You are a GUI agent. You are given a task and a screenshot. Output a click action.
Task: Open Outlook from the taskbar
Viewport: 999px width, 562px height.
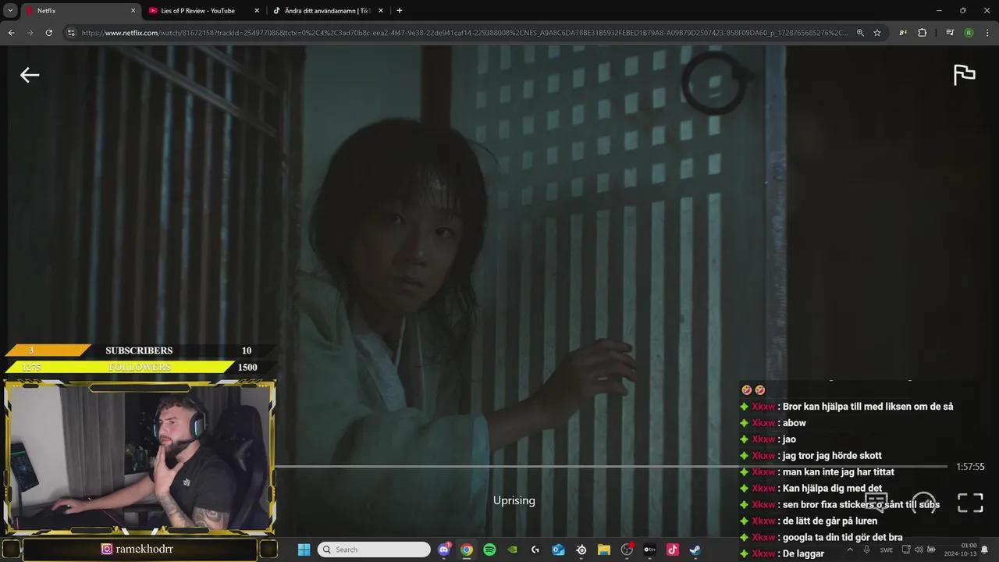pyautogui.click(x=558, y=550)
